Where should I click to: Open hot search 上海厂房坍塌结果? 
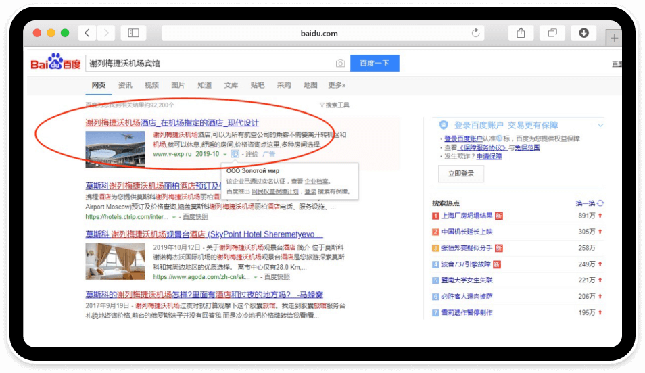coord(467,216)
